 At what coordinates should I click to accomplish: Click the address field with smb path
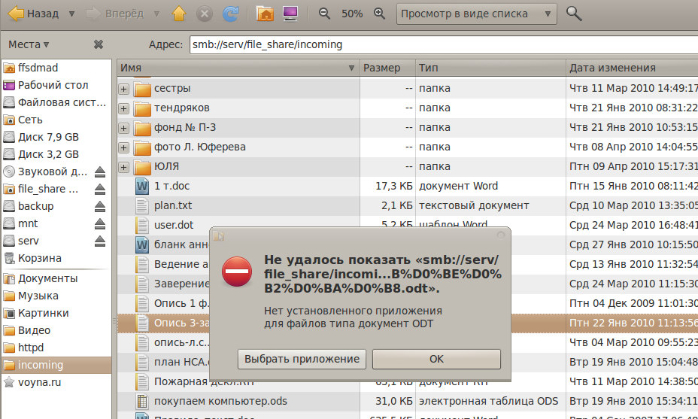click(442, 44)
